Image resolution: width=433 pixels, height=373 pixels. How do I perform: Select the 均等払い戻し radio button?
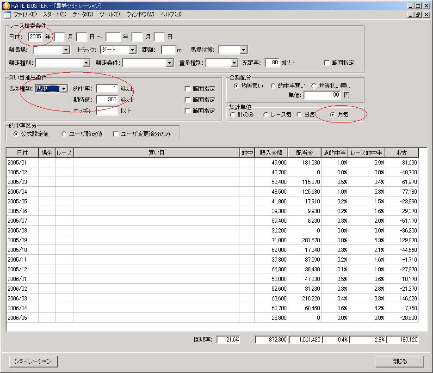point(314,86)
